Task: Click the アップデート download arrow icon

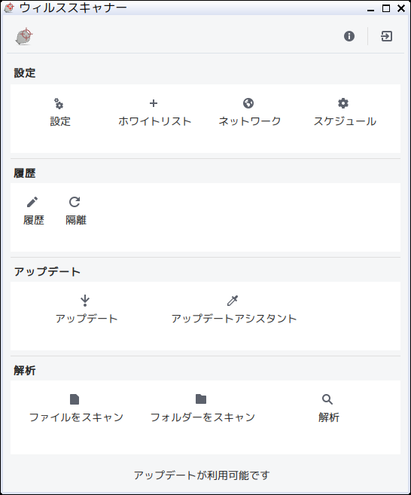Action: (85, 301)
